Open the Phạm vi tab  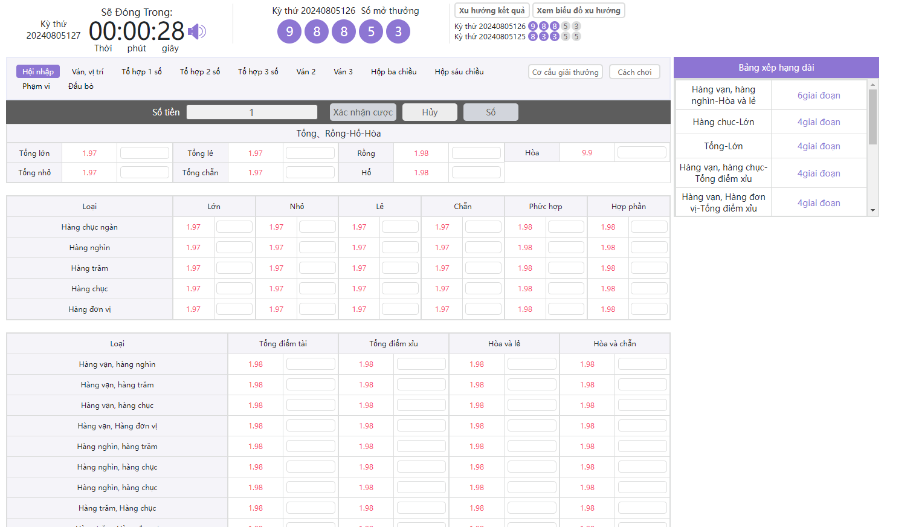(36, 86)
